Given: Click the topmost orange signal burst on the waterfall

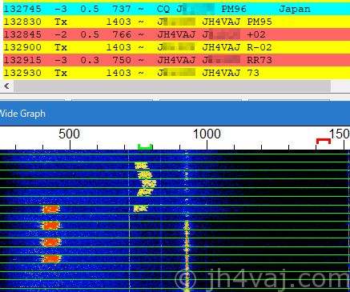Looking at the screenshot, I should (x=50, y=209).
